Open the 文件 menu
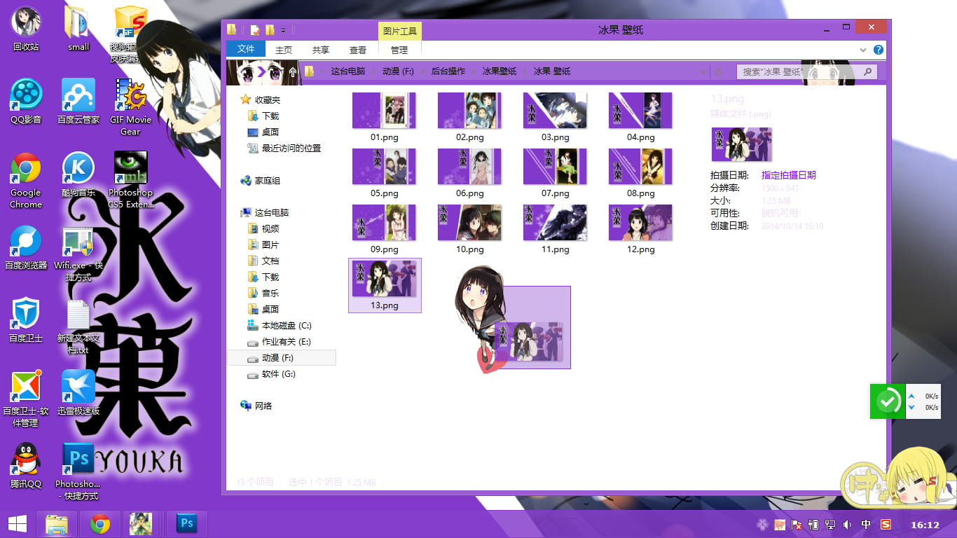This screenshot has height=538, width=957. tap(246, 49)
